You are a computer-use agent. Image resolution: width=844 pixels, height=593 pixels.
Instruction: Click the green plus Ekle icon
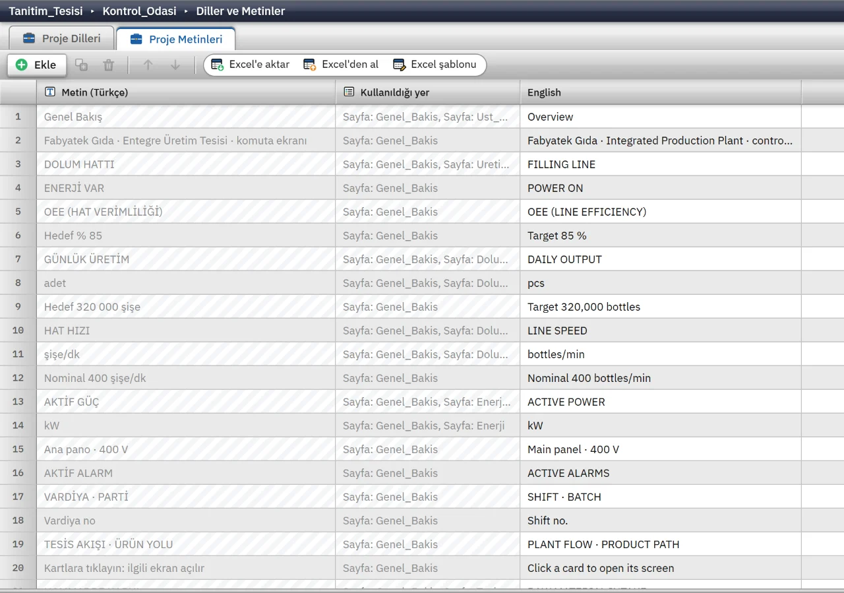coord(22,65)
